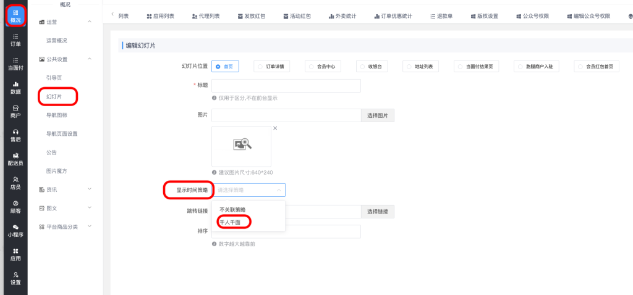Choose the 会员中心 radio option
633x295 pixels.
(325, 67)
